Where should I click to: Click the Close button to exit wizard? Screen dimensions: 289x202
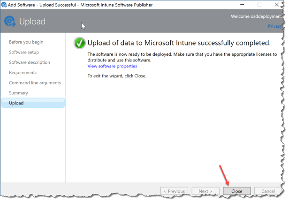click(x=236, y=191)
